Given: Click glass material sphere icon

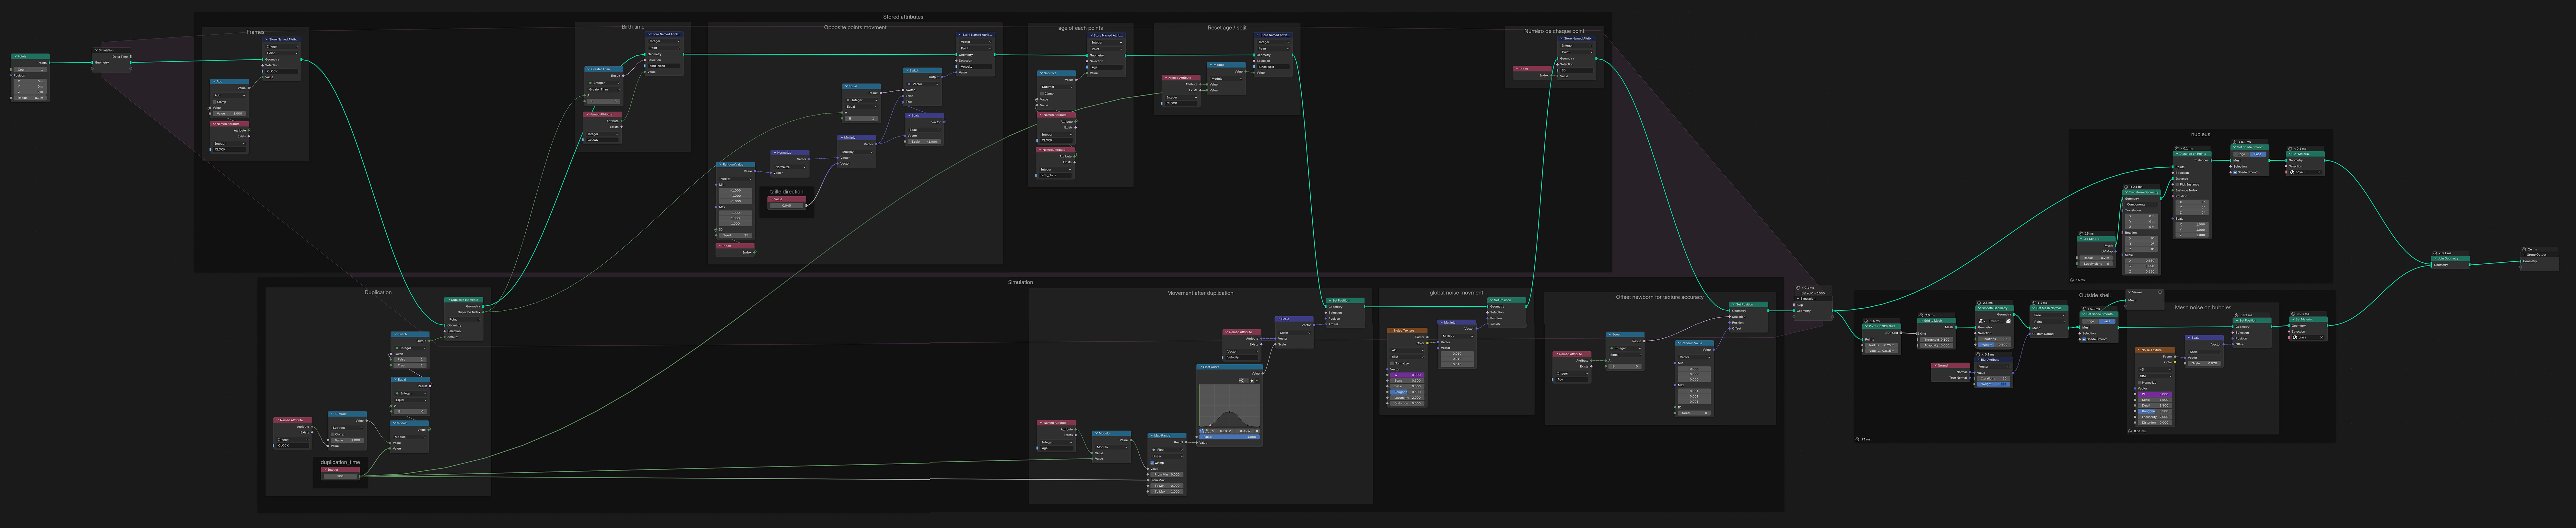Looking at the screenshot, I should pyautogui.click(x=2295, y=337).
